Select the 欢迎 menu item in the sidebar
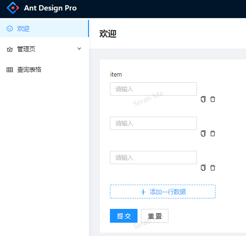Image resolution: width=246 pixels, height=236 pixels. click(x=44, y=29)
